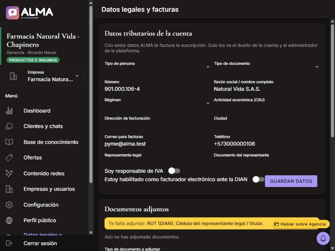Open the Tipo de persona dropdown
Screen dimensions: 335x251
[x=157, y=67]
